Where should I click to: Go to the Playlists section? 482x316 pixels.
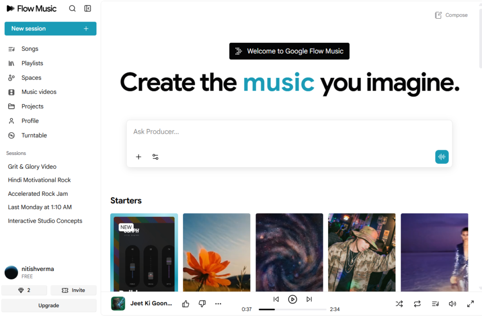click(32, 63)
